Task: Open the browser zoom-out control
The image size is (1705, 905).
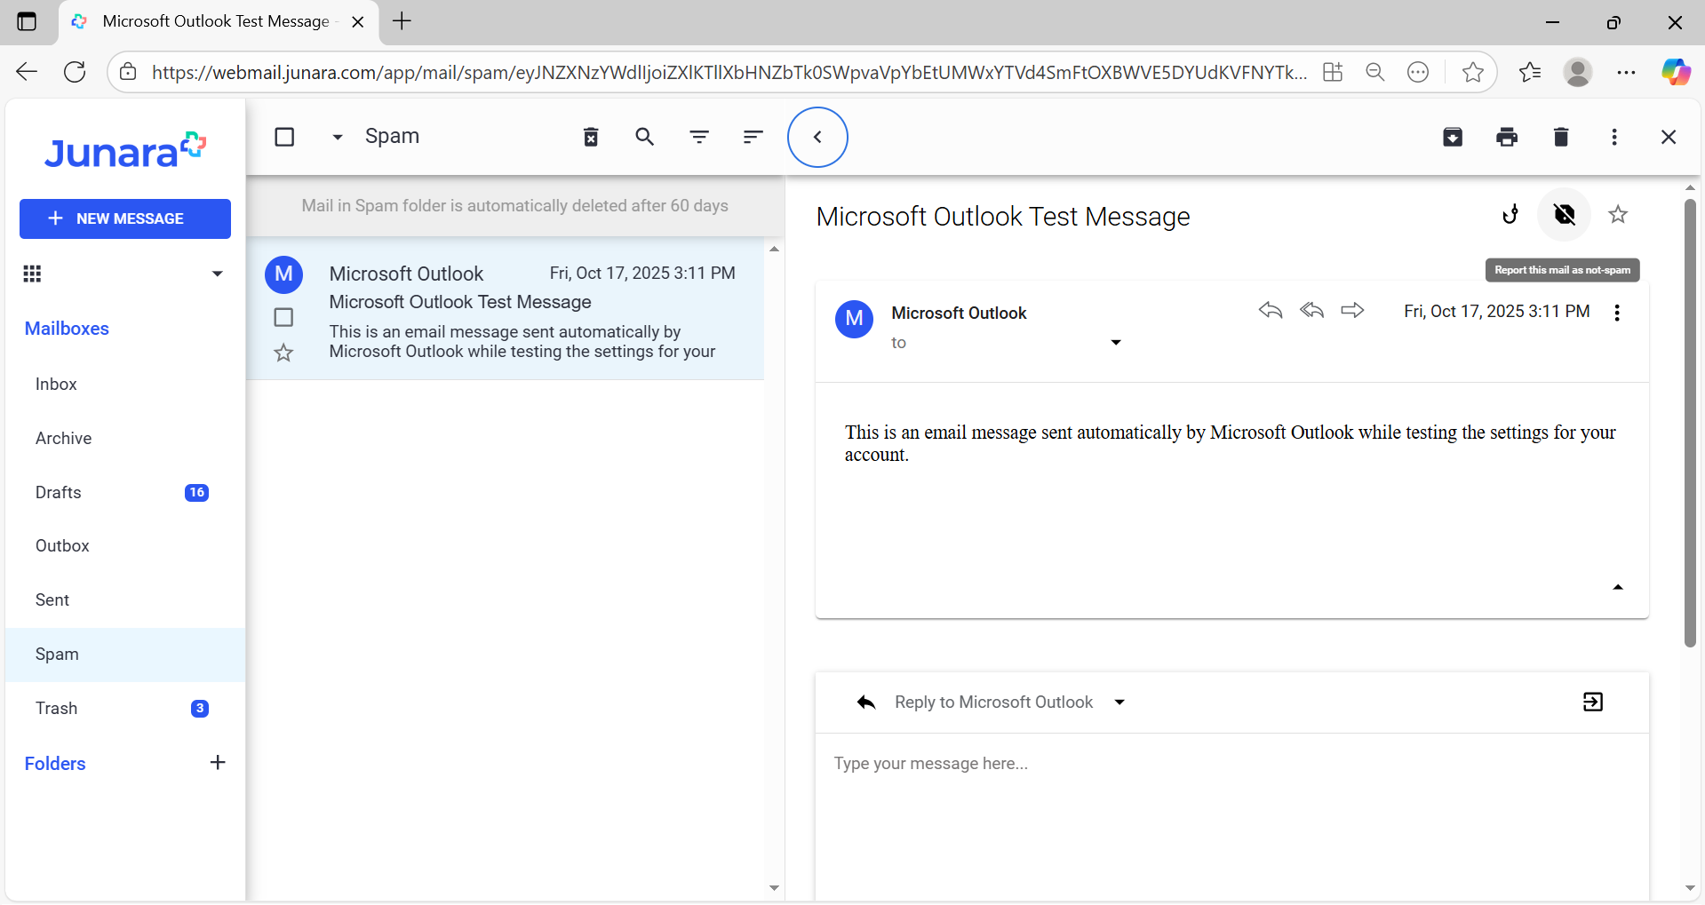Action: (1375, 72)
